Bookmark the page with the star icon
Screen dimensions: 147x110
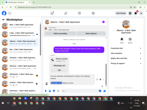135,7
